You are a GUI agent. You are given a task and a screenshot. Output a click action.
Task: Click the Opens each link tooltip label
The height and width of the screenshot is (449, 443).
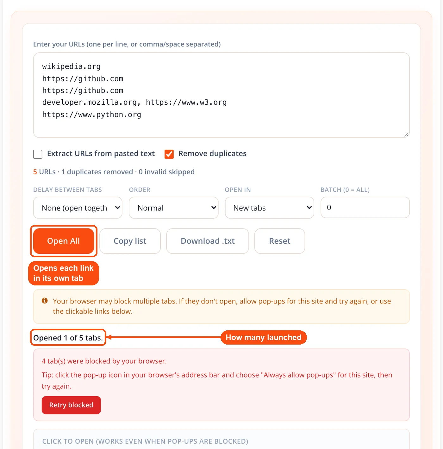point(64,273)
